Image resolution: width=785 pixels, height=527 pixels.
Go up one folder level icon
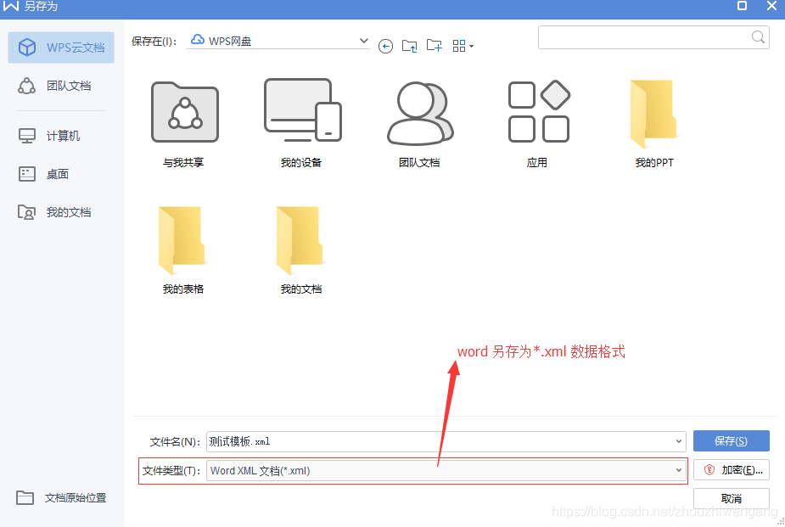(410, 46)
